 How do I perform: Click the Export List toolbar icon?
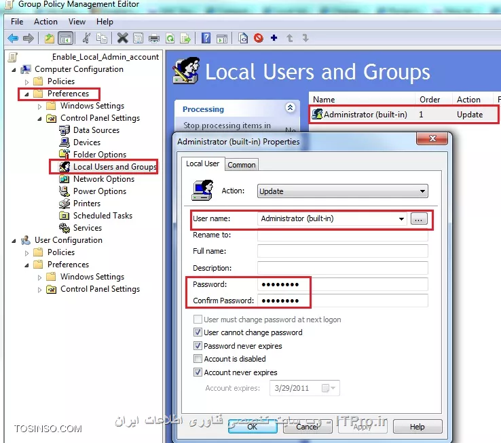[185, 38]
